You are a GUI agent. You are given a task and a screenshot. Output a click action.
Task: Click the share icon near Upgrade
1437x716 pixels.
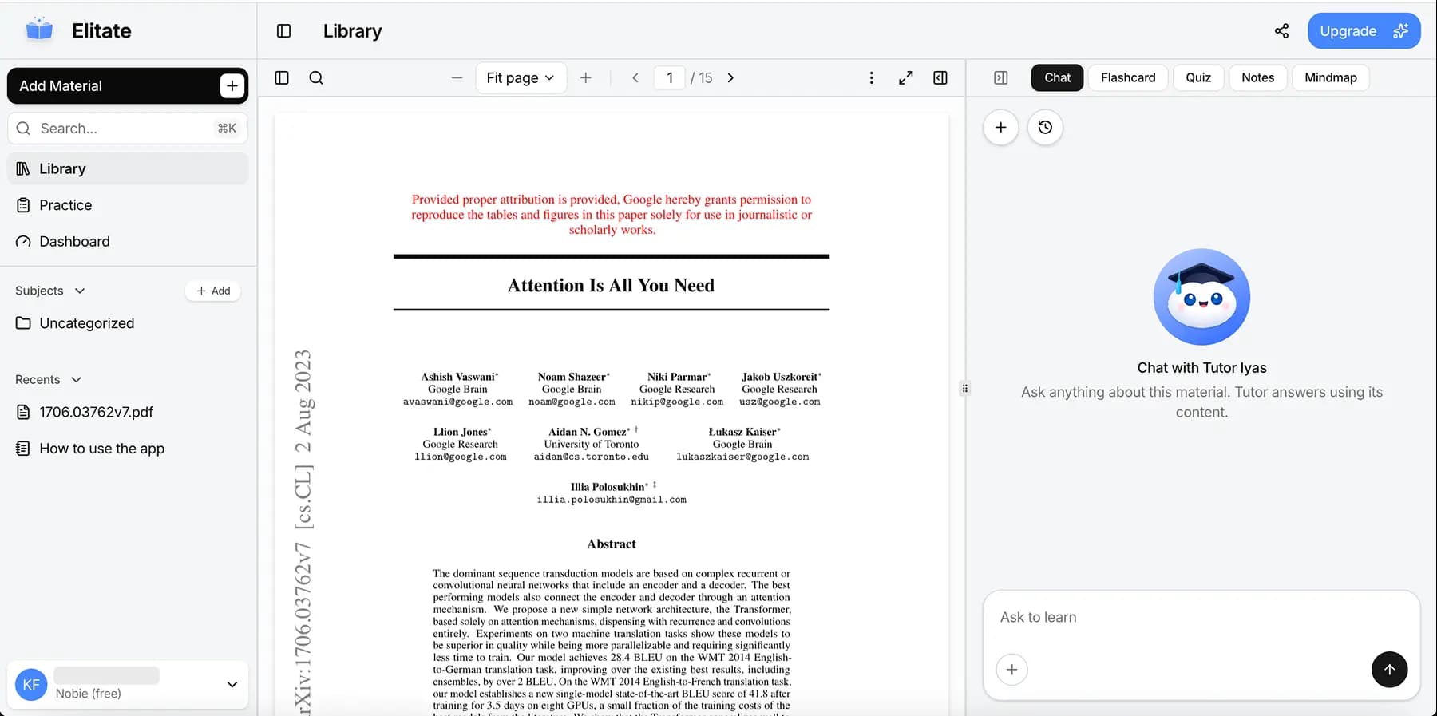pyautogui.click(x=1281, y=31)
